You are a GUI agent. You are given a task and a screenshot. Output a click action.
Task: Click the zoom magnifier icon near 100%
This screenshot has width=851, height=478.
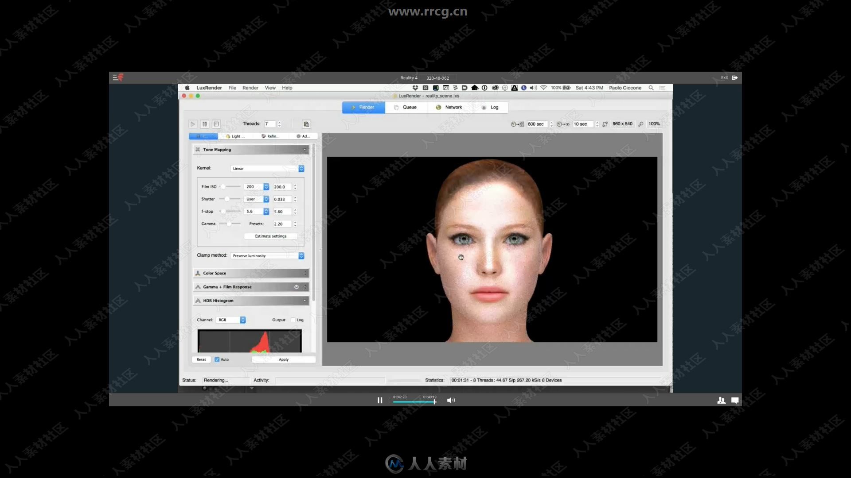click(x=641, y=124)
